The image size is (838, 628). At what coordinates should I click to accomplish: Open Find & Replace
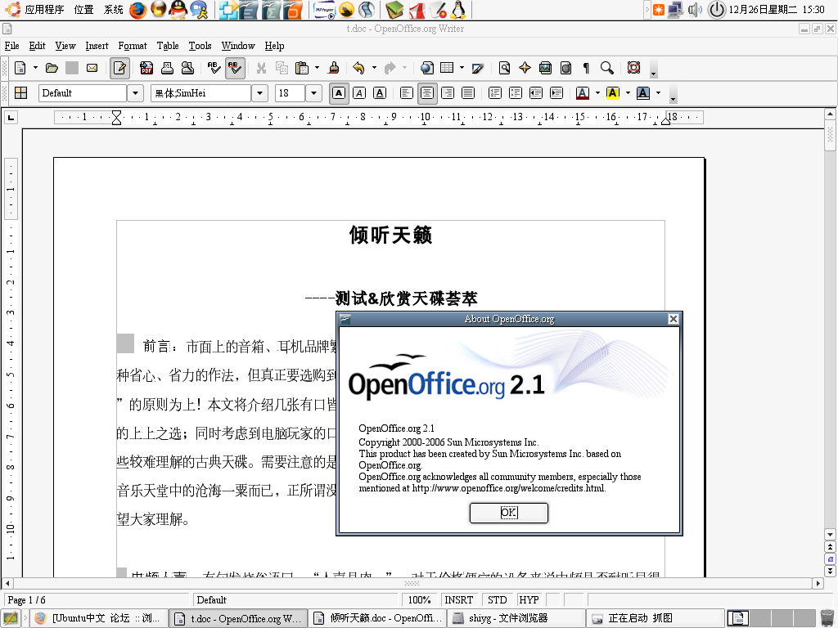tap(504, 68)
